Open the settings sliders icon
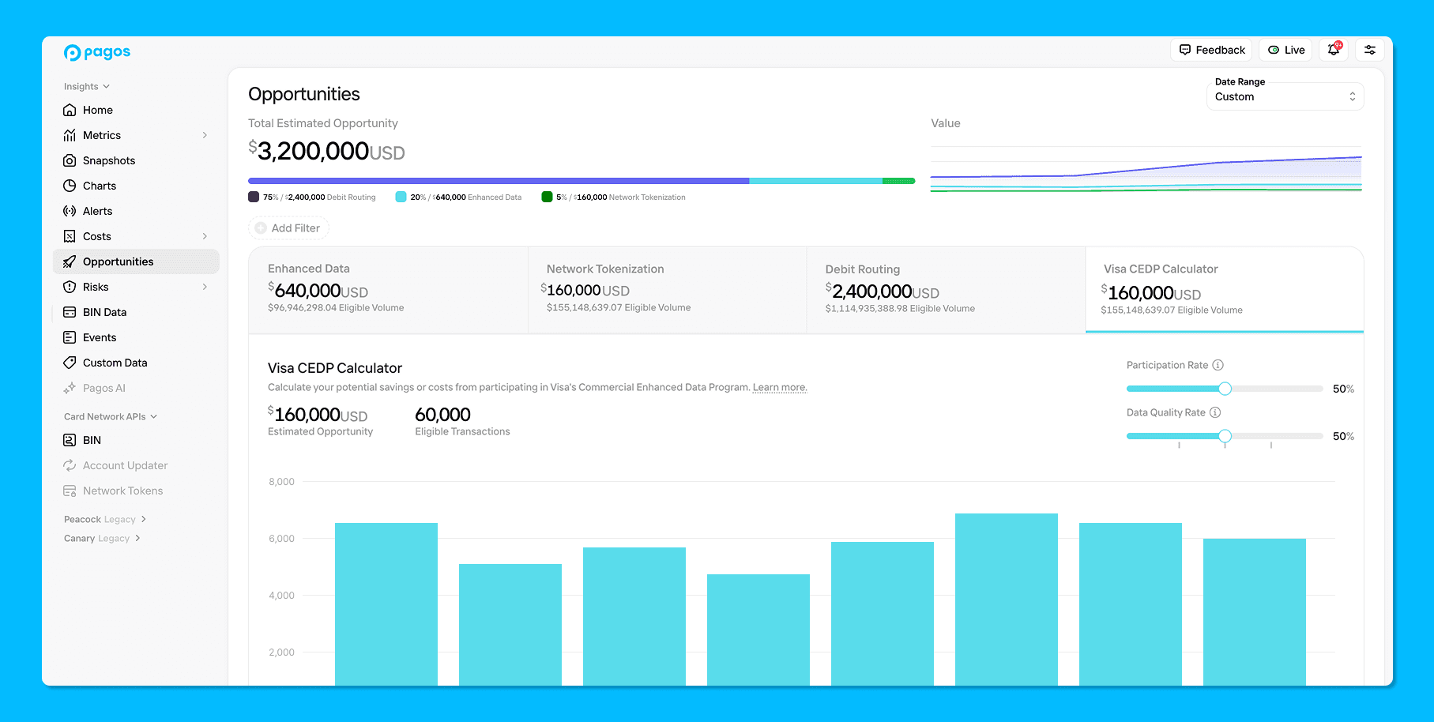This screenshot has width=1434, height=722. (1370, 50)
